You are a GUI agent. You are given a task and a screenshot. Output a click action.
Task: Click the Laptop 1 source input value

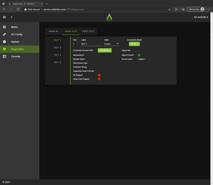(x=141, y=59)
